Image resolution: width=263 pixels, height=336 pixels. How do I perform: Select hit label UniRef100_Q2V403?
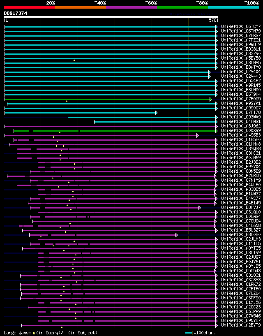[x=241, y=76]
